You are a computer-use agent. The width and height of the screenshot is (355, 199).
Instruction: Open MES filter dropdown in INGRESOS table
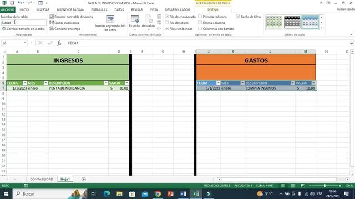click(x=45, y=83)
